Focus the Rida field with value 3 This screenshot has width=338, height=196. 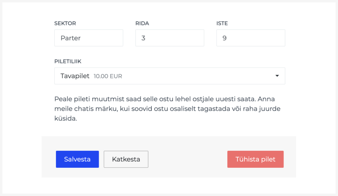pos(170,38)
